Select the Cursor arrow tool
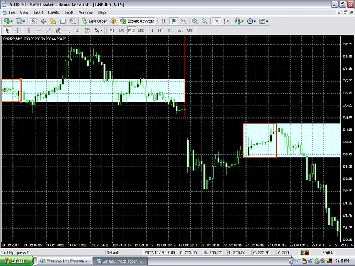Image resolution: width=355 pixels, height=266 pixels. [x=7, y=31]
